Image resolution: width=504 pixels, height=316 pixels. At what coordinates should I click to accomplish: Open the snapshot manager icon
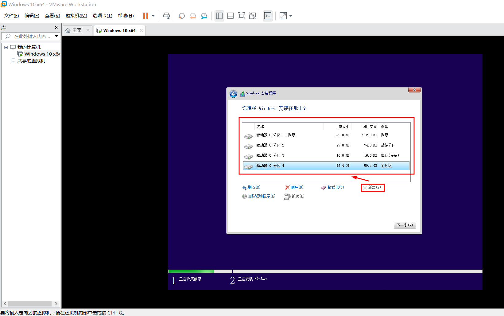pyautogui.click(x=204, y=16)
